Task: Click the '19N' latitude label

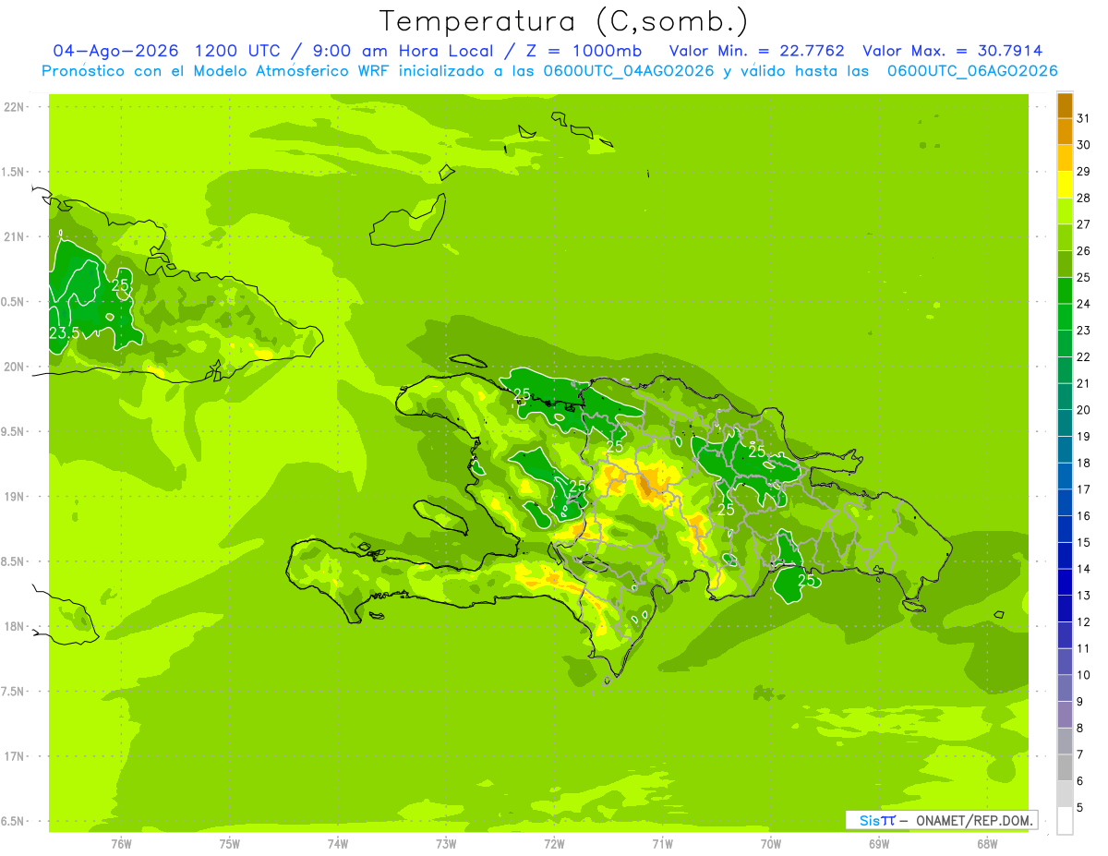Action: pos(13,497)
